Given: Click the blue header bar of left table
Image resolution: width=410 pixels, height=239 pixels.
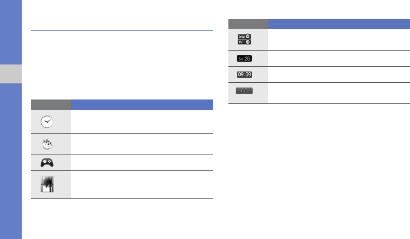Looking at the screenshot, I should [141, 104].
